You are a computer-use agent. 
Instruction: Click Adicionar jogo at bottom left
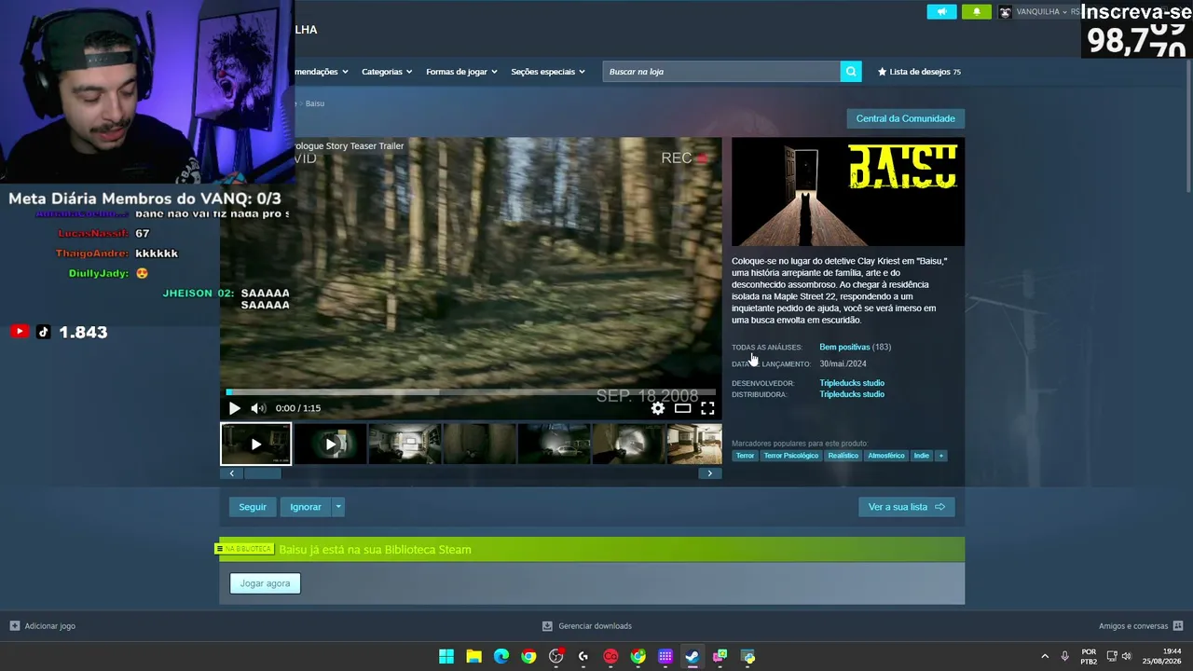[43, 626]
